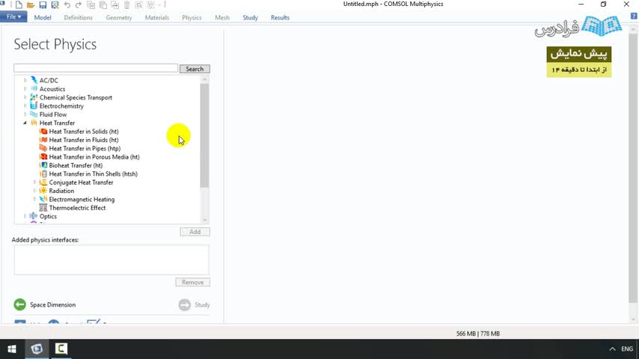Screen dimensions: 639x359
Task: Open the Windows Start menu
Action: [12, 349]
